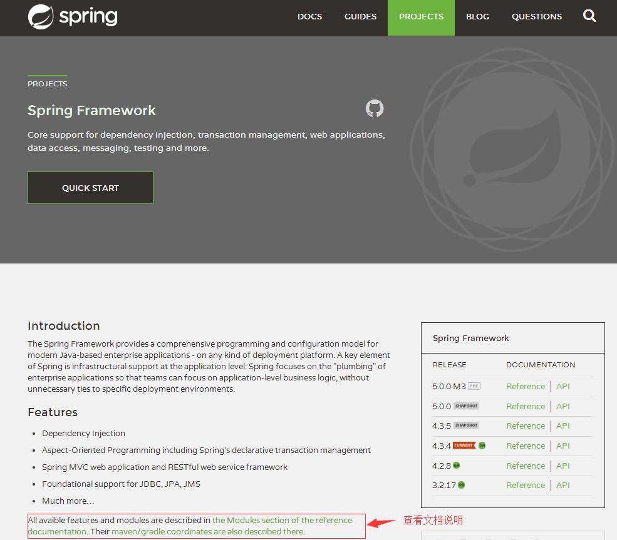
Task: Open API docs for 4.3.5
Action: pyautogui.click(x=563, y=425)
